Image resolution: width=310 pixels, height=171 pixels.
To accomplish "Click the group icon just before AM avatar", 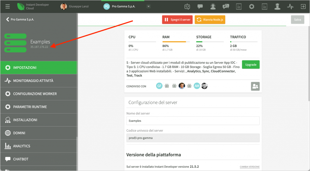I will (190, 86).
